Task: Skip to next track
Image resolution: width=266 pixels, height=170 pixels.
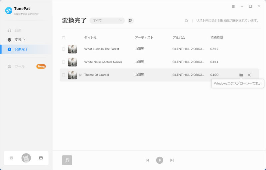Action: pos(172,160)
